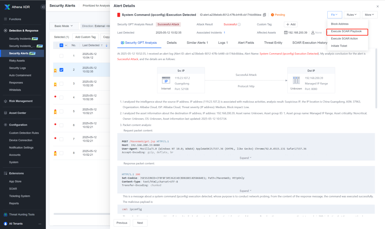
Task: Copy the alert ID with the copy icon
Action: (264, 15)
